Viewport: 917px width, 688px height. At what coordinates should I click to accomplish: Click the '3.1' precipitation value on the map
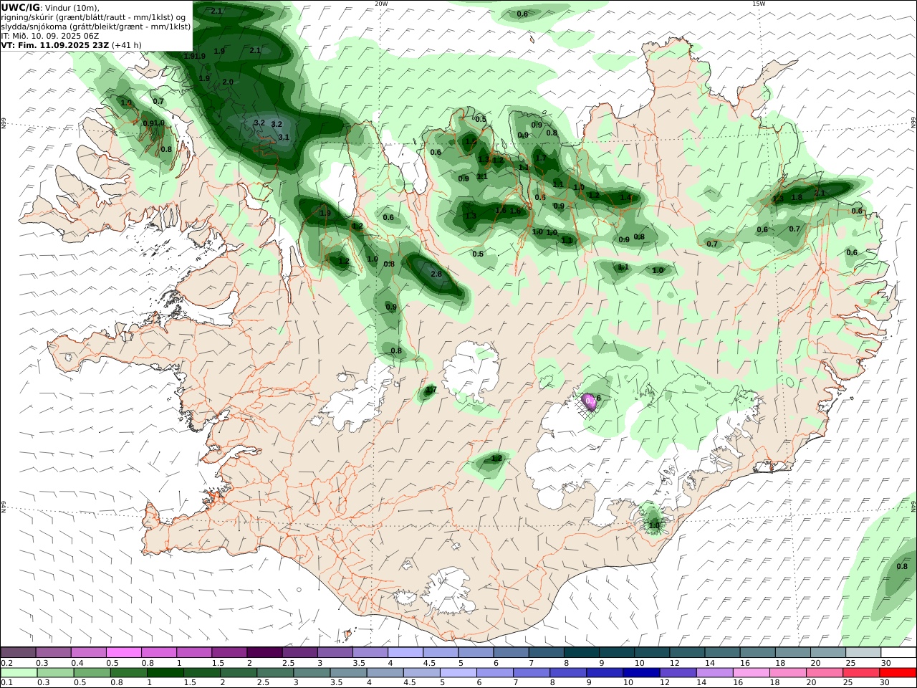(284, 137)
